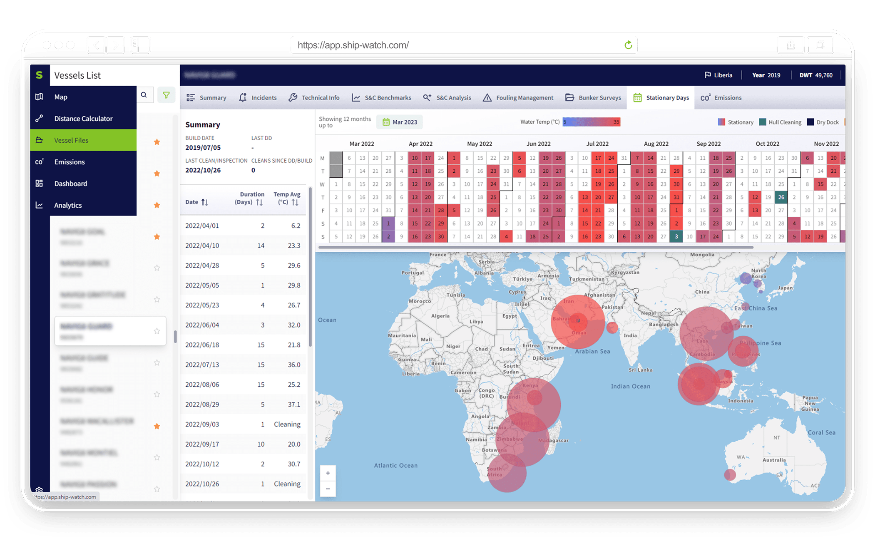Screen dimensions: 880x541
Task: Click the map zoom out minus button
Action: point(328,489)
